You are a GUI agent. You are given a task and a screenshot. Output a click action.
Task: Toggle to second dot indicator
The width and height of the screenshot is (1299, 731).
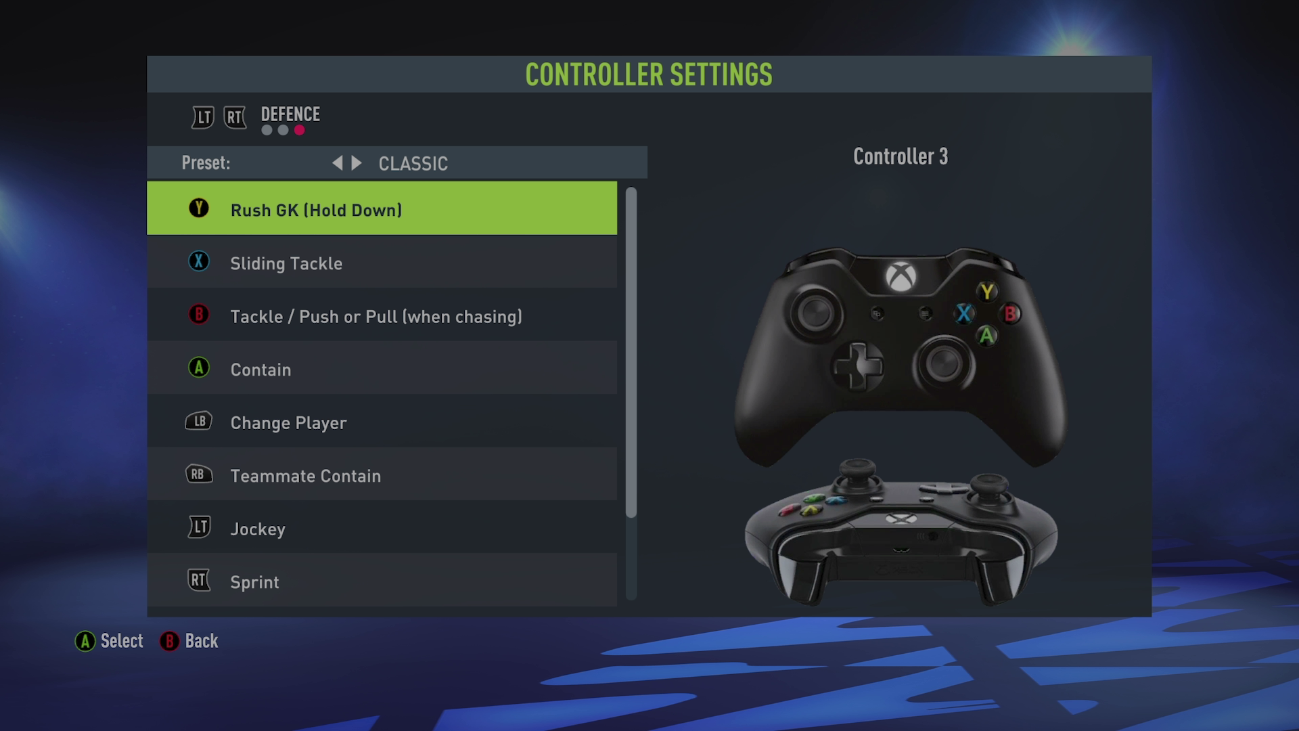[x=281, y=131]
